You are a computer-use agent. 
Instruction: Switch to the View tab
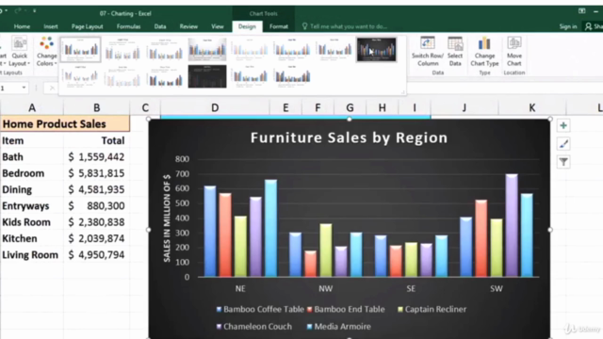point(218,26)
